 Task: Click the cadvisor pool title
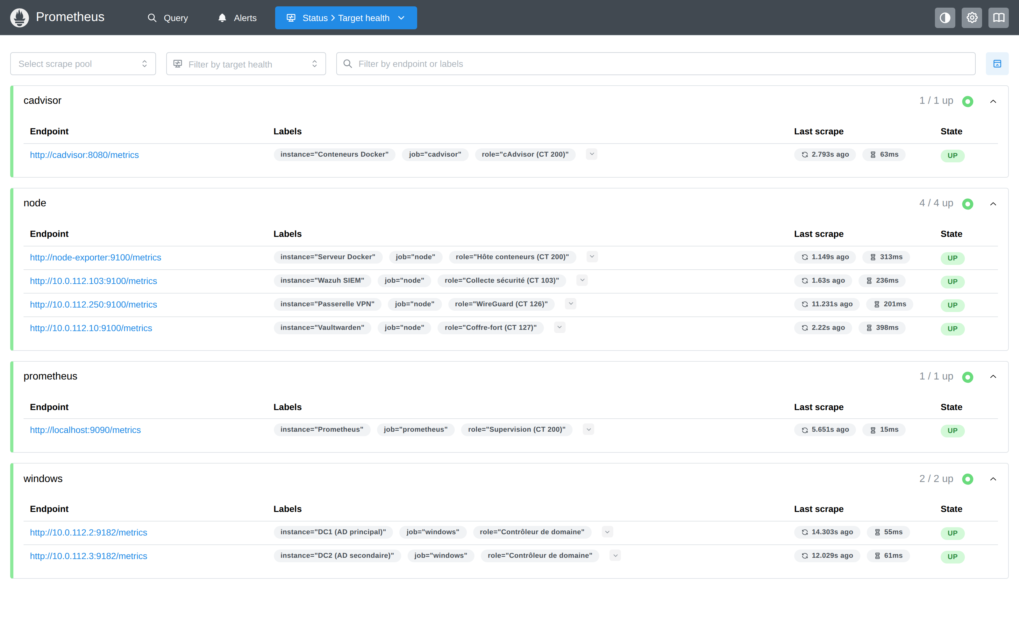42,101
